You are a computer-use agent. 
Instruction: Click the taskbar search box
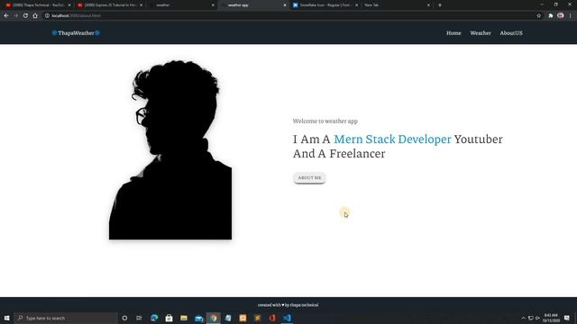[66, 318]
